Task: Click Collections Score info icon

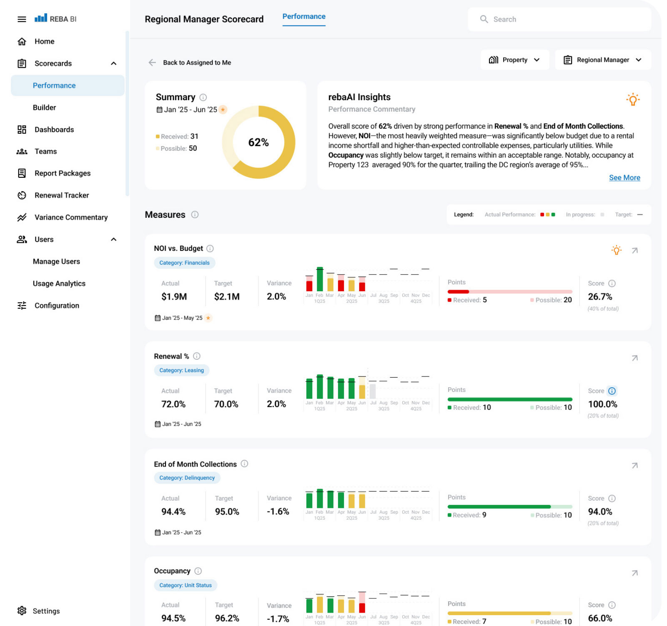Action: (612, 498)
